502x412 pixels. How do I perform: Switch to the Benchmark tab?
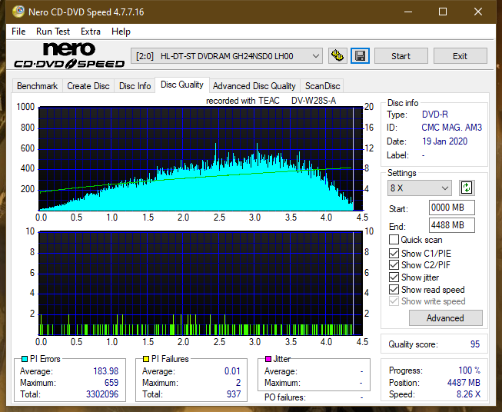click(38, 86)
